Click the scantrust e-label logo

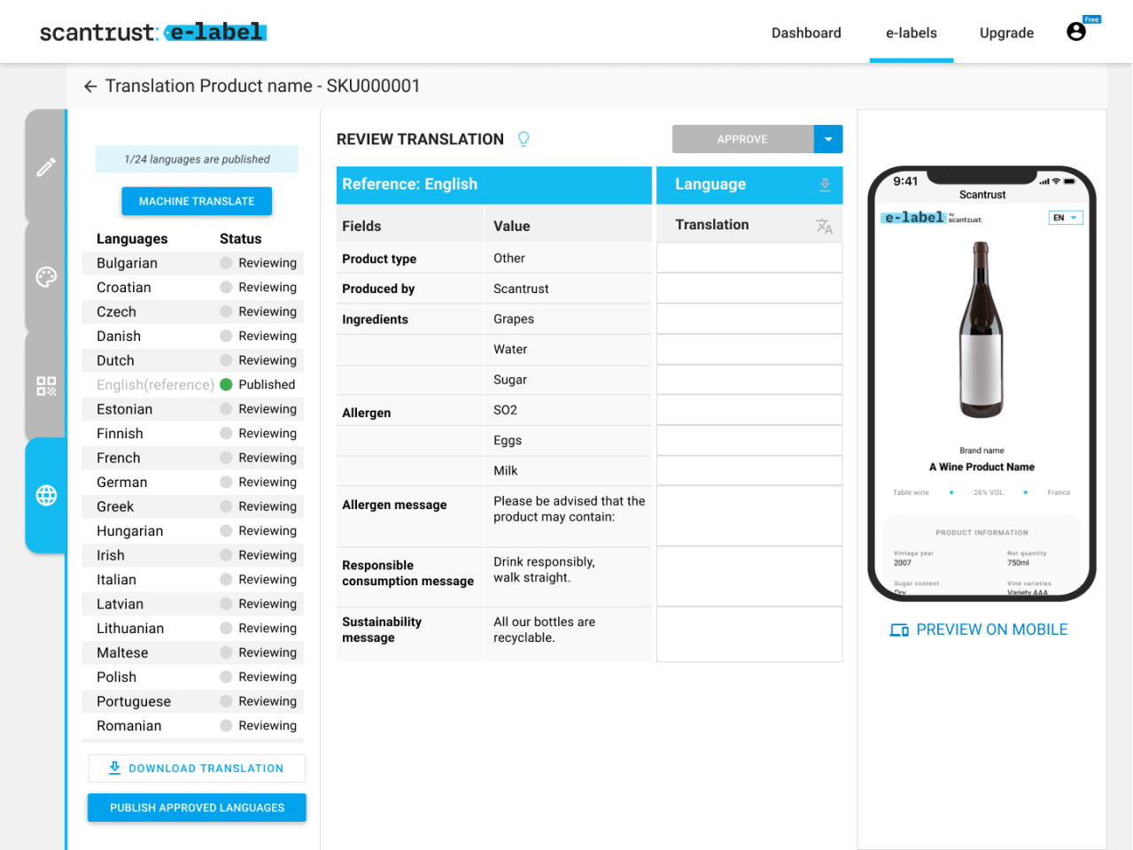153,33
